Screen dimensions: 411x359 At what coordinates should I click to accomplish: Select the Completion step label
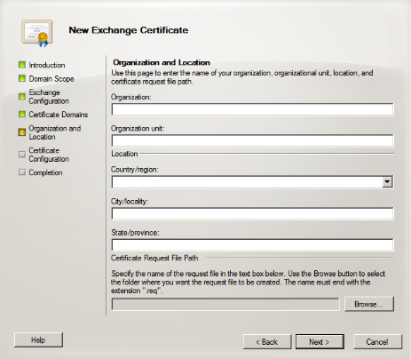click(45, 172)
